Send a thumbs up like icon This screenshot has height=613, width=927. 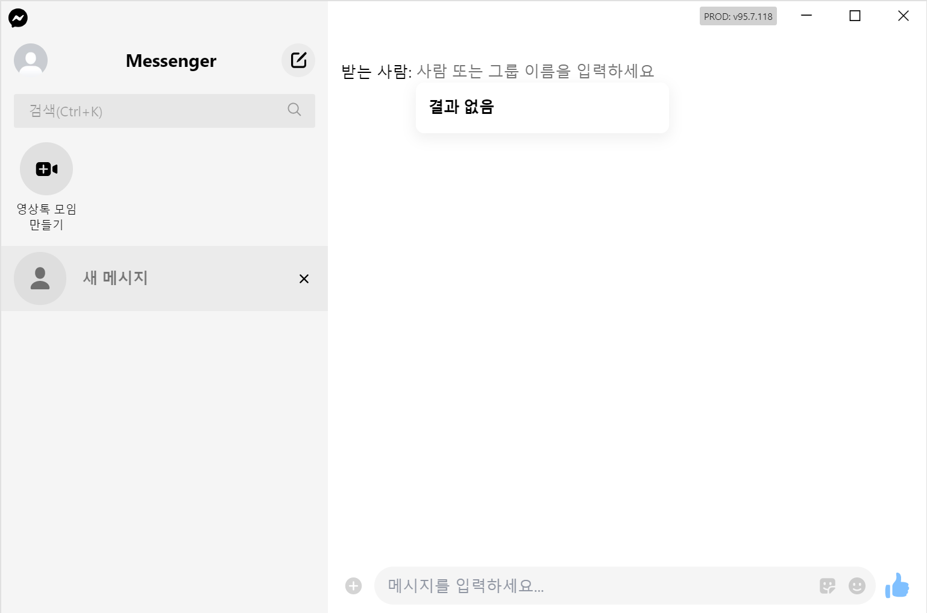pyautogui.click(x=897, y=585)
